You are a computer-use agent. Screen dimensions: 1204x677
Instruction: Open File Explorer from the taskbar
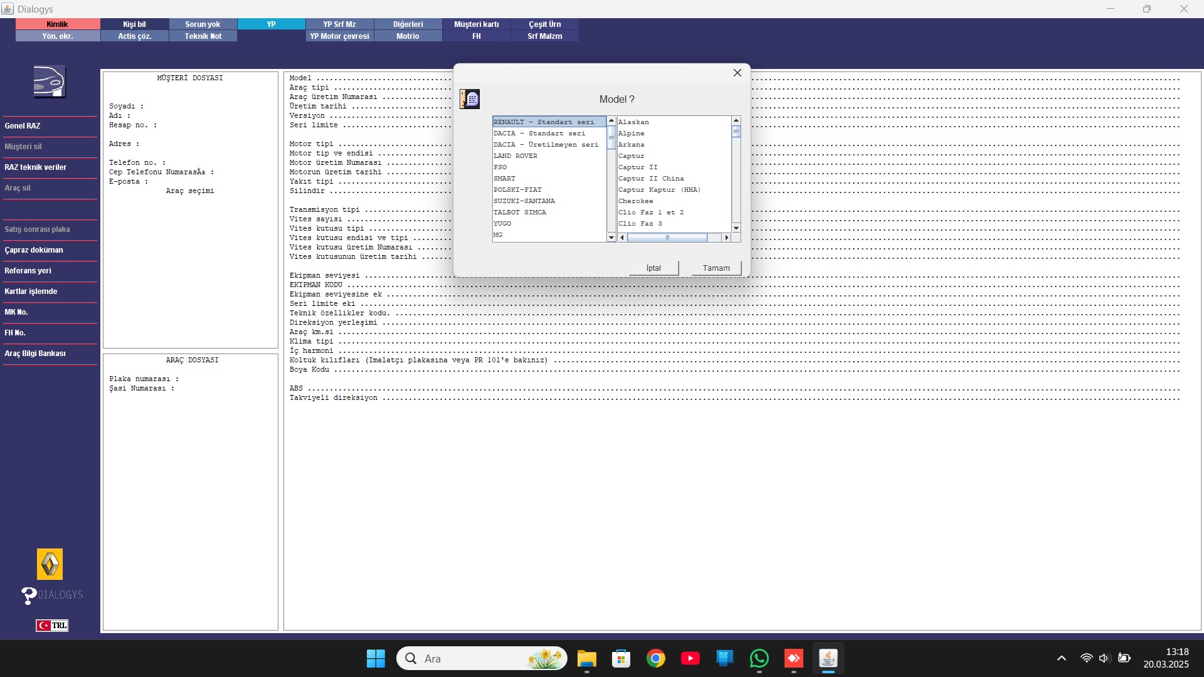click(586, 658)
